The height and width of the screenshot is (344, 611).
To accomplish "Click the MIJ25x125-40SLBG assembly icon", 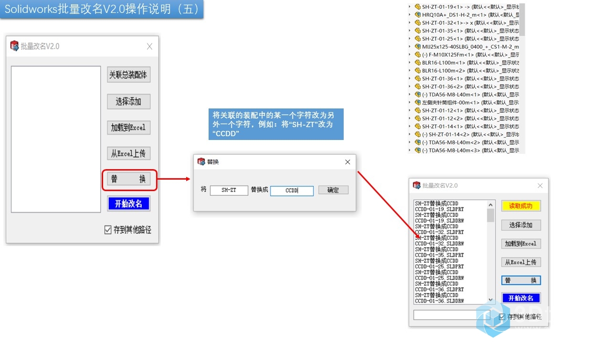I will (x=418, y=47).
